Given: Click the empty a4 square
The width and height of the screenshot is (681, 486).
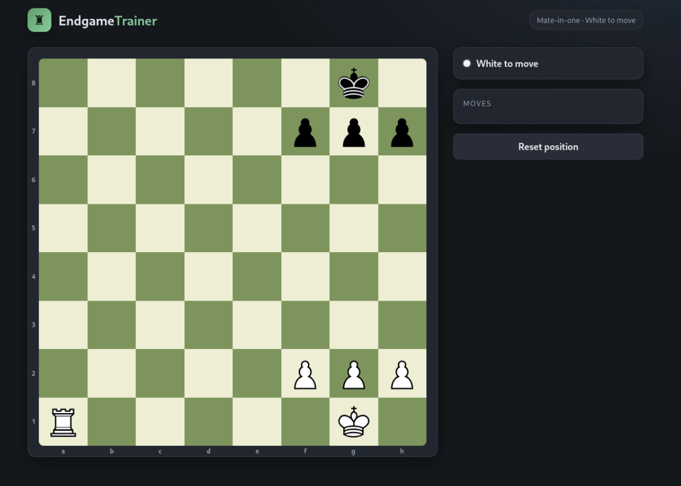Looking at the screenshot, I should click(x=63, y=277).
